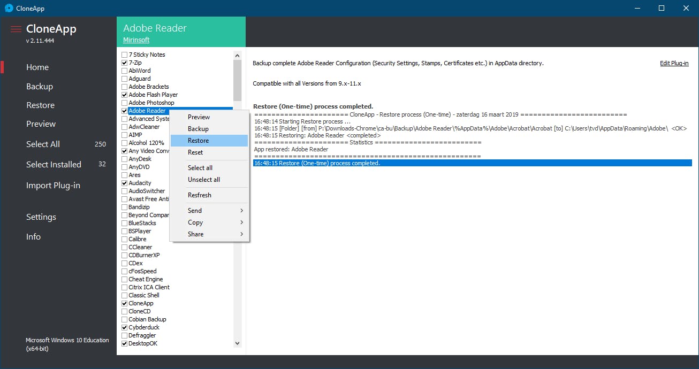The image size is (699, 369).
Task: Toggle the CCleaner checkbox
Action: (125, 247)
